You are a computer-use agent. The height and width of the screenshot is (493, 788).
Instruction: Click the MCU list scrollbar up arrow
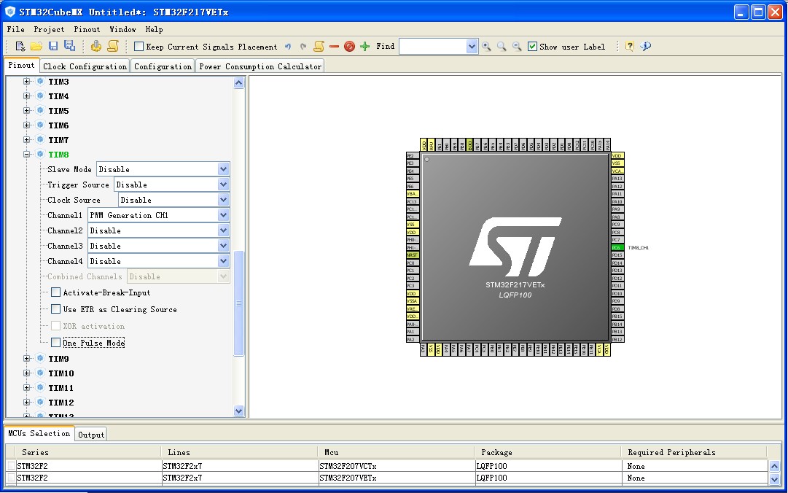pyautogui.click(x=774, y=466)
